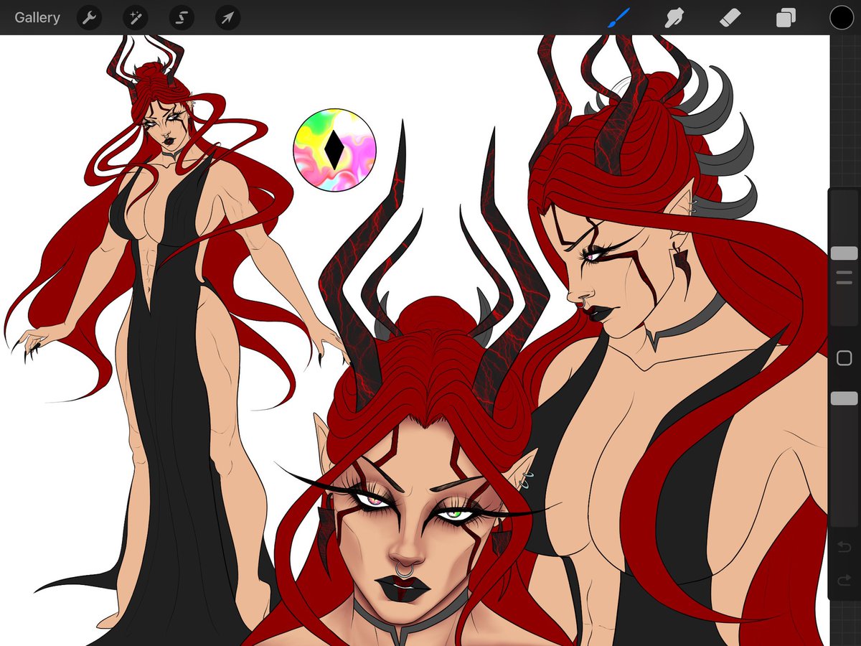Tap the square modify button on sidebar

click(x=844, y=358)
